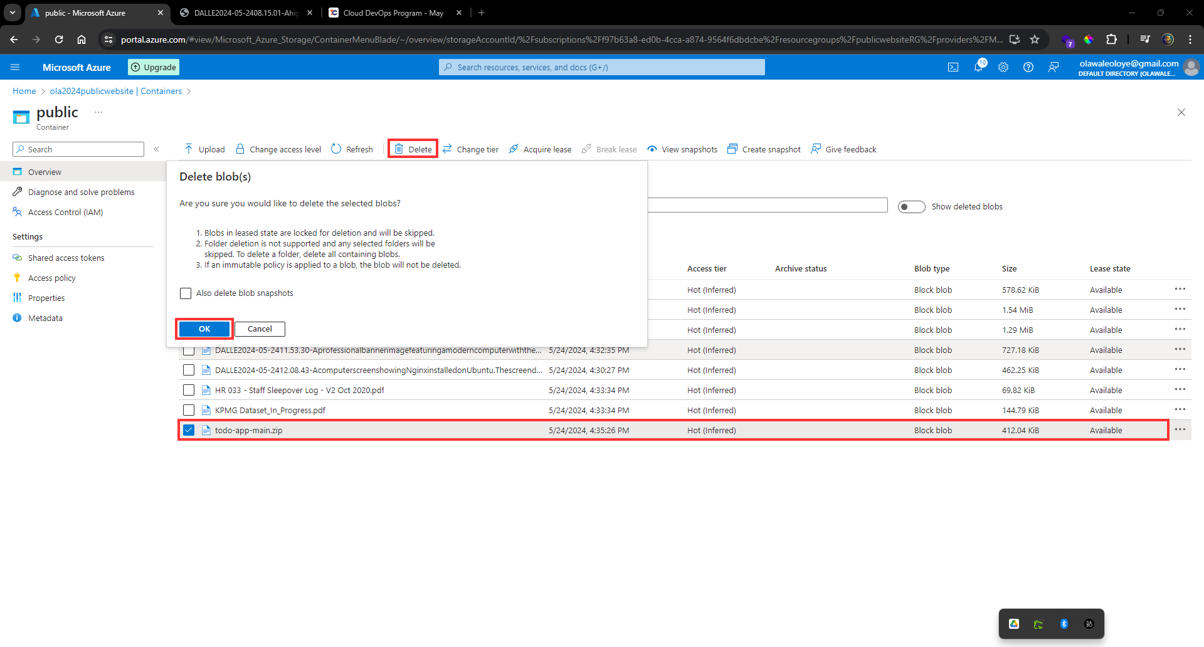Click the Azure resources search field
1204x647 pixels.
click(x=602, y=67)
